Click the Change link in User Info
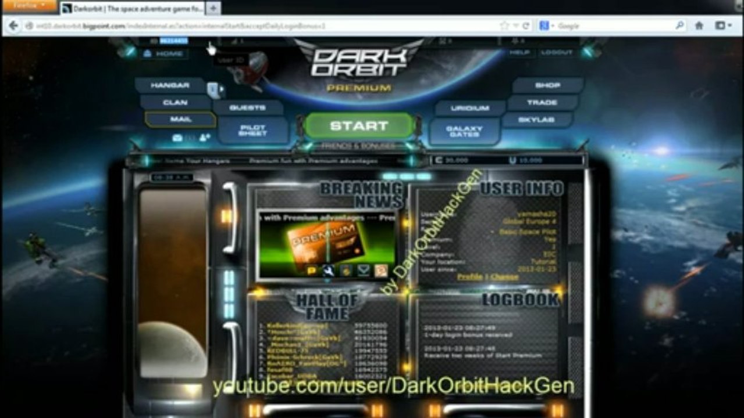 point(504,277)
